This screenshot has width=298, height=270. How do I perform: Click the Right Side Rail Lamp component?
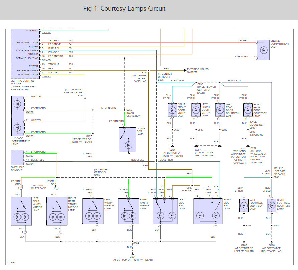[208, 211]
